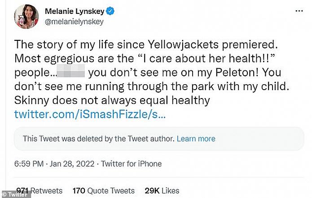Open the 6:59 PM timestamp

pos(28,164)
